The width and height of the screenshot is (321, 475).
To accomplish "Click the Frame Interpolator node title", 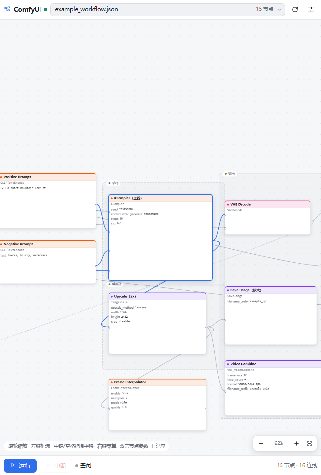I will pyautogui.click(x=130, y=382).
